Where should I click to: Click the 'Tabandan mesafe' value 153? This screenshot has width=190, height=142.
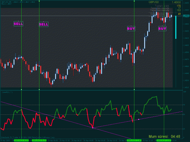coord(179,10)
